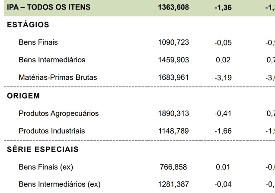Click the ORIGEM section heading
The width and height of the screenshot is (275, 193).
23,96
